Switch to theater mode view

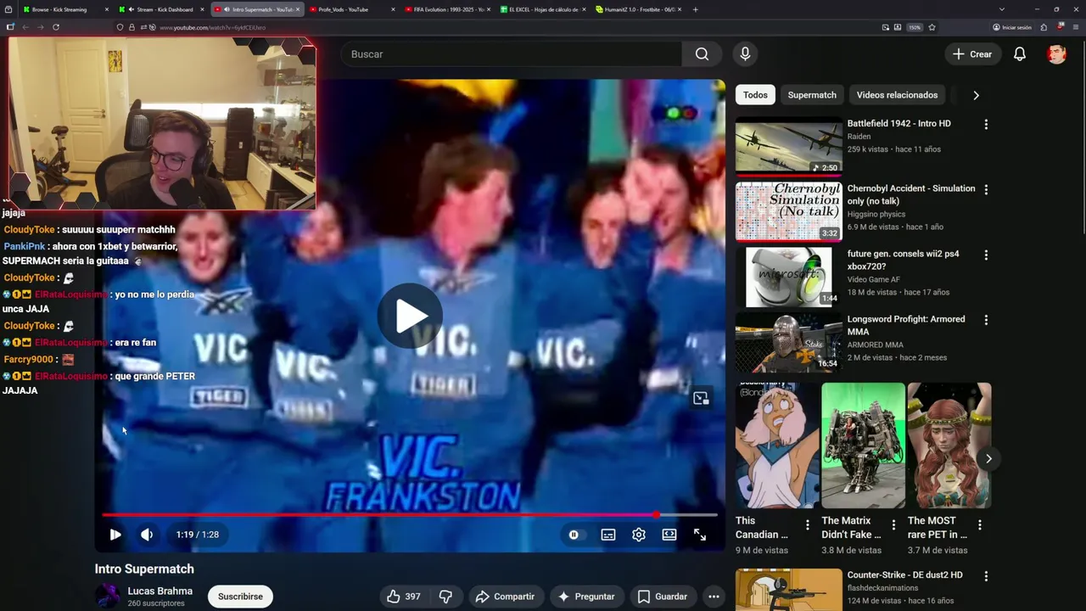click(669, 535)
